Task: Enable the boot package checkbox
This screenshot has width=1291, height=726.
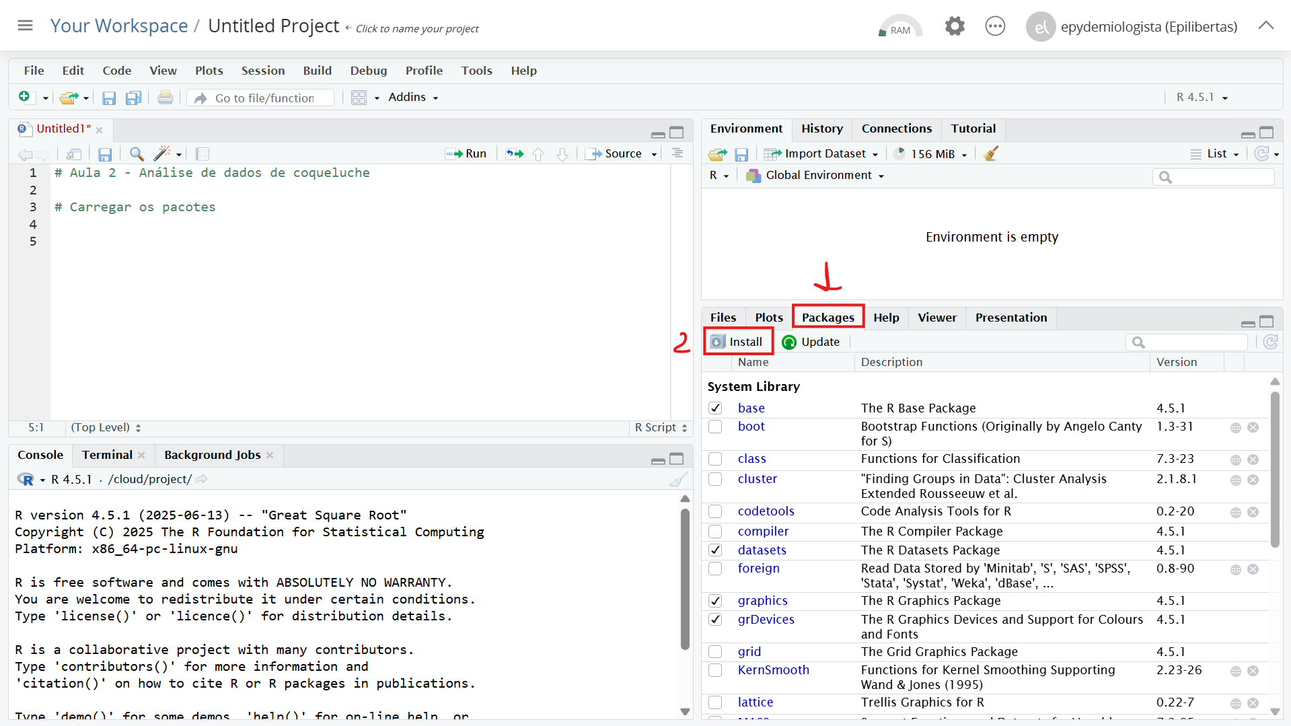Action: coord(715,427)
